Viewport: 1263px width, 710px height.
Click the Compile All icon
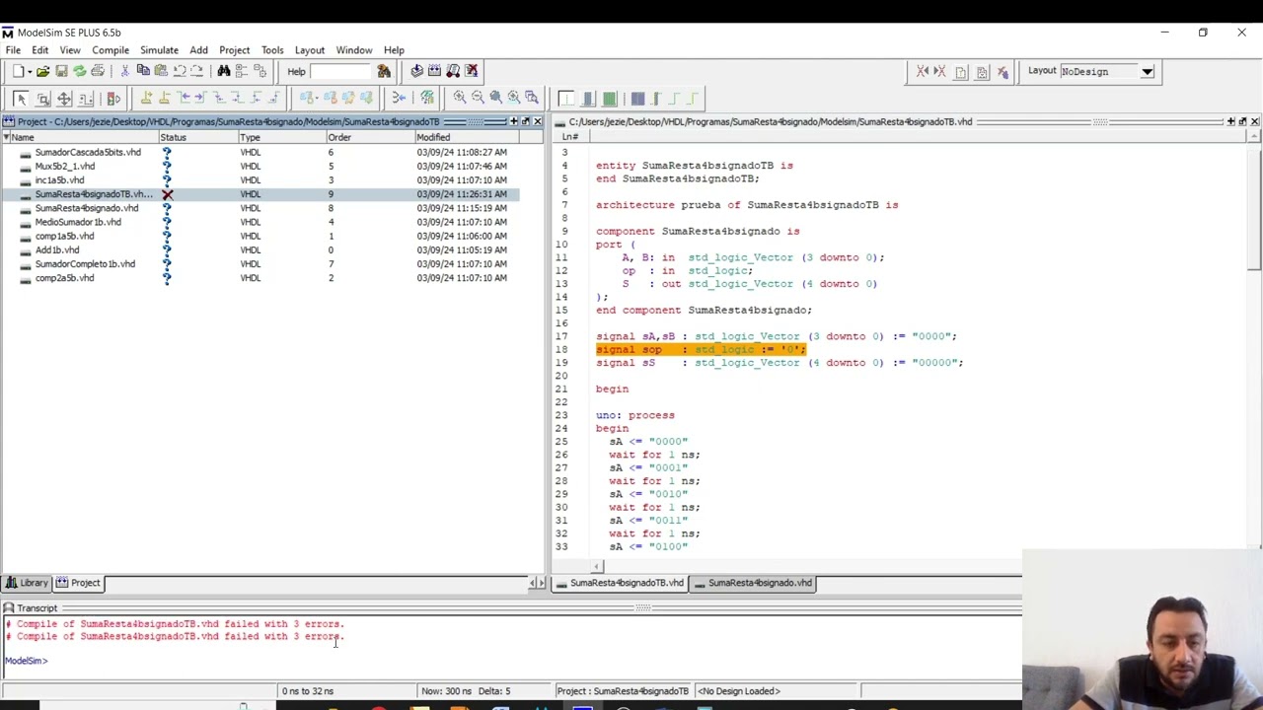point(434,71)
